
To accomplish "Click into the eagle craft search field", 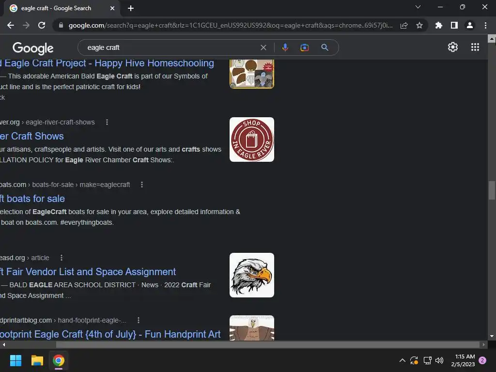I will (171, 47).
